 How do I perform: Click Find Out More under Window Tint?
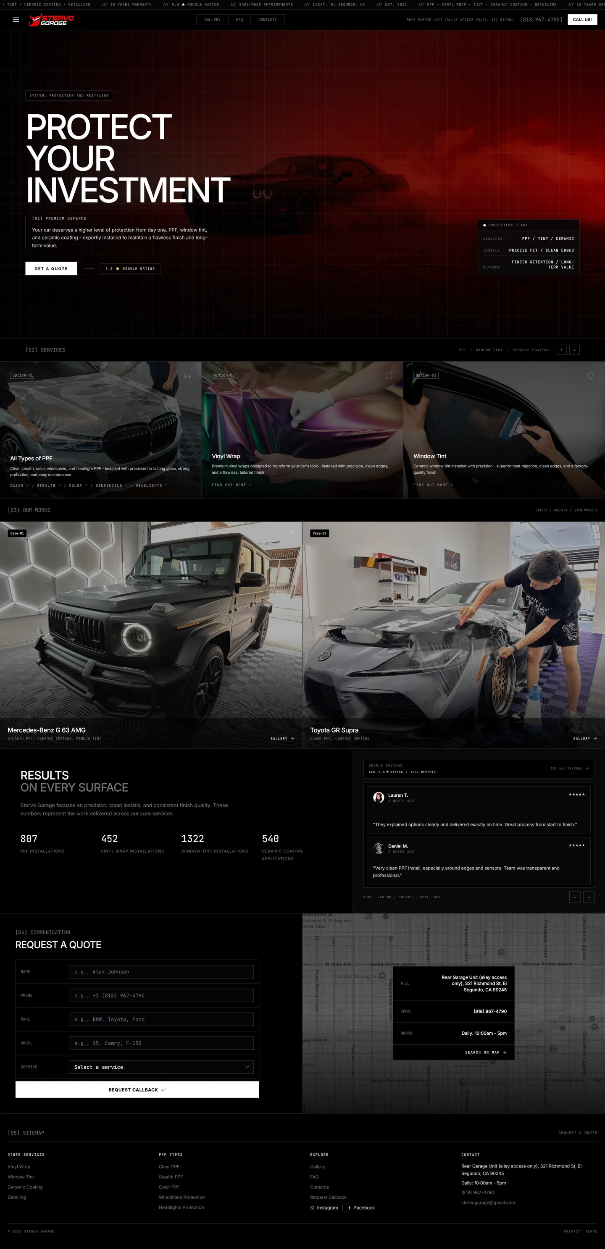click(x=433, y=485)
